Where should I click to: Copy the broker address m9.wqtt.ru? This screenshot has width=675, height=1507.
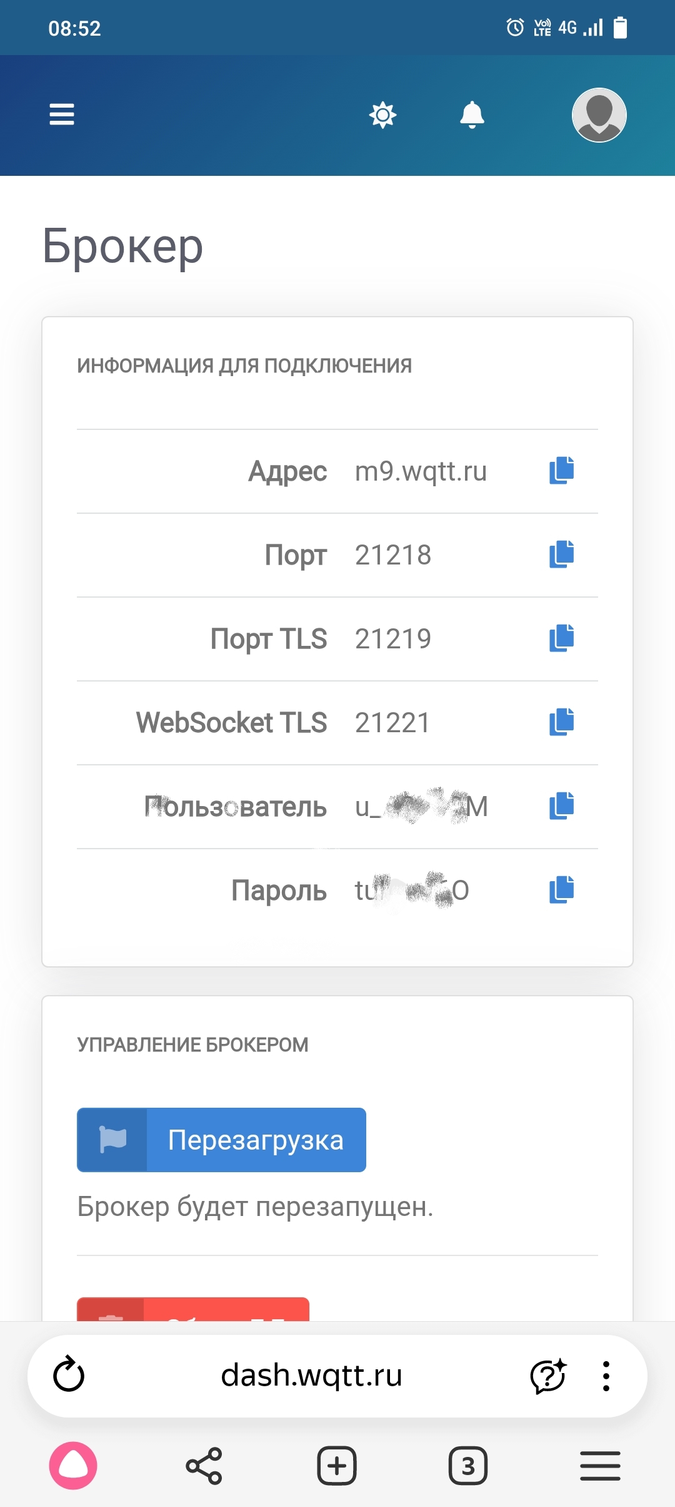click(561, 471)
